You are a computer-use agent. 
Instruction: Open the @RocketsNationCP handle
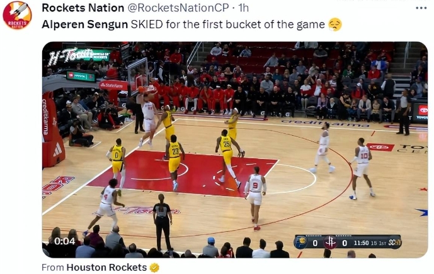pos(178,8)
